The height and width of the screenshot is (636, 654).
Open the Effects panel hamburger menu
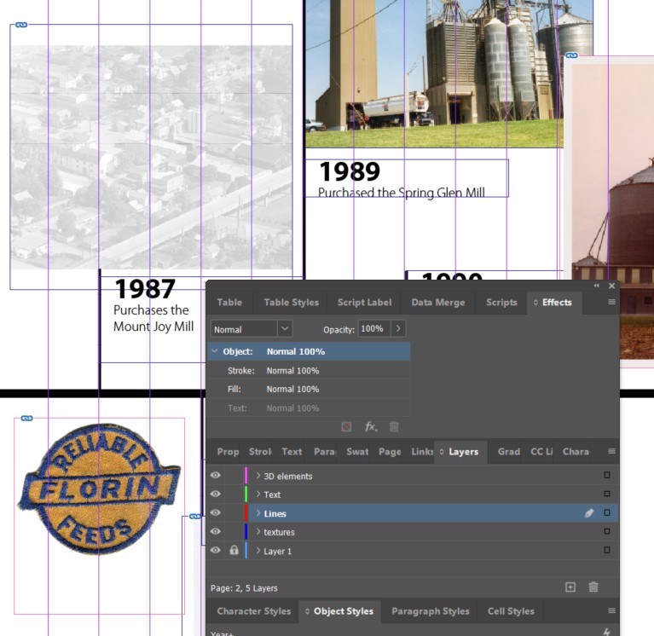tap(611, 302)
